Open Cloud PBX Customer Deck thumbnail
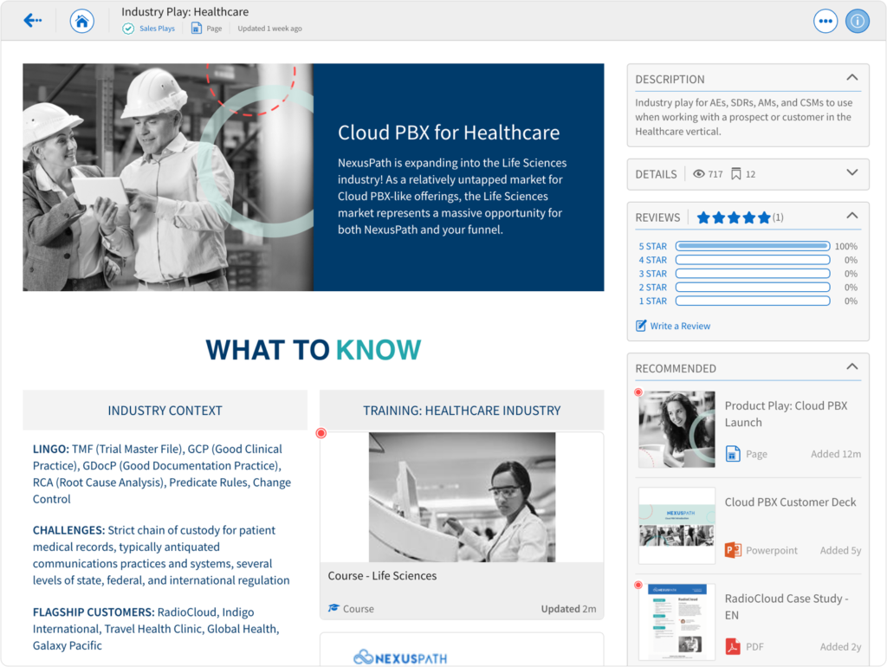Viewport: 887px width, 667px height. [x=677, y=526]
